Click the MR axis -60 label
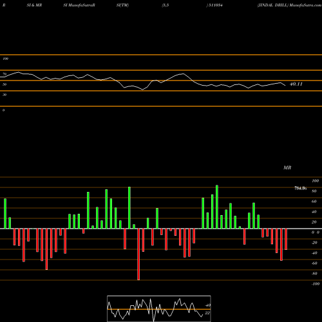 click(314, 263)
